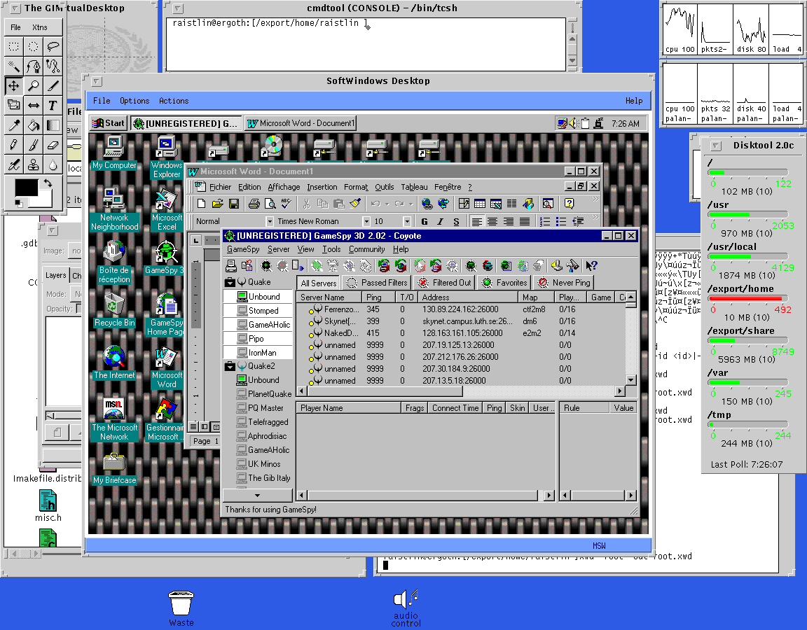Toggle right alignment in Word toolbar
The image size is (807, 630).
click(x=509, y=221)
